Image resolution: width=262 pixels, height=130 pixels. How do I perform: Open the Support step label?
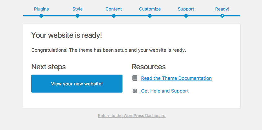186,9
